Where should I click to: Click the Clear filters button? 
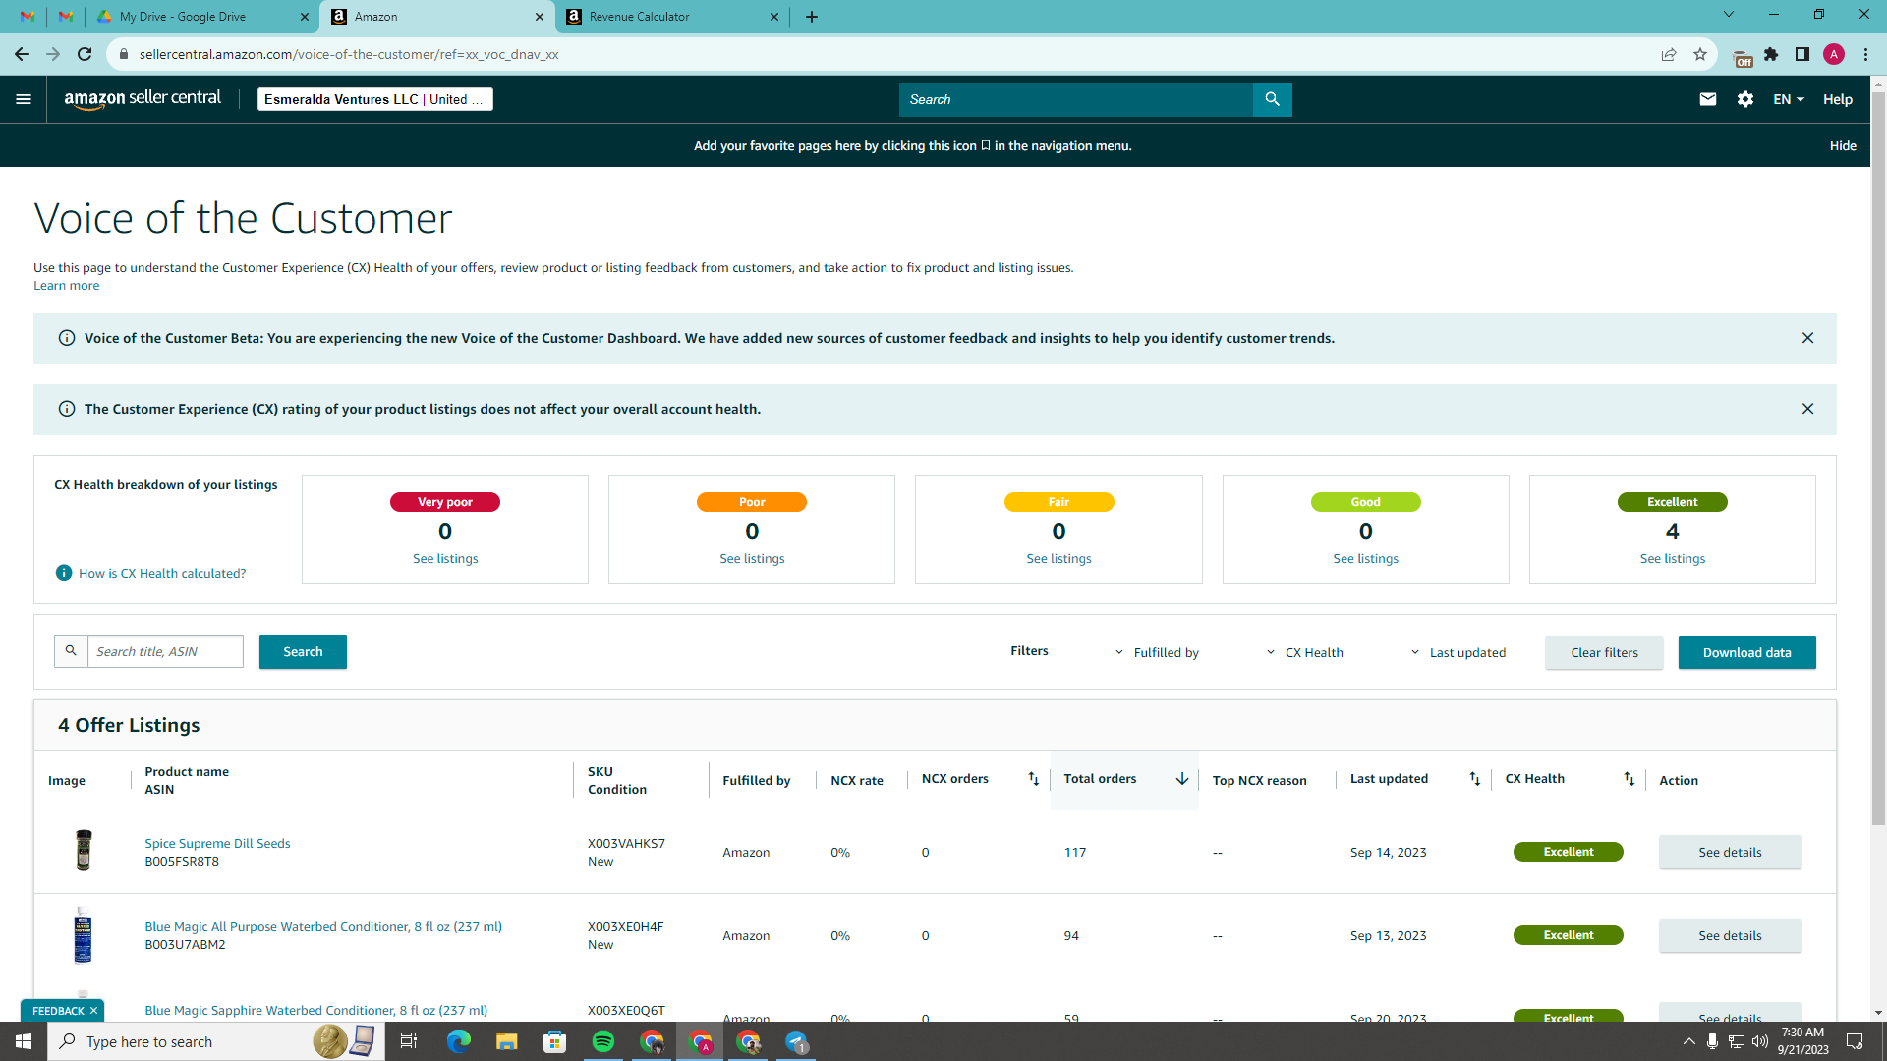click(x=1604, y=652)
